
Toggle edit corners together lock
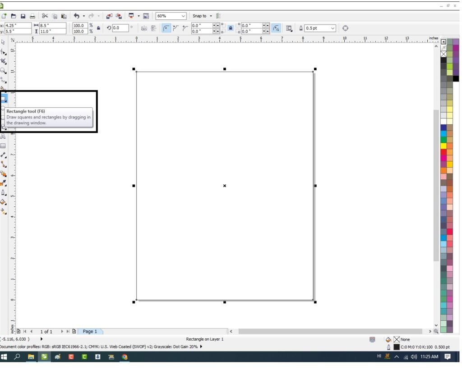pyautogui.click(x=231, y=28)
